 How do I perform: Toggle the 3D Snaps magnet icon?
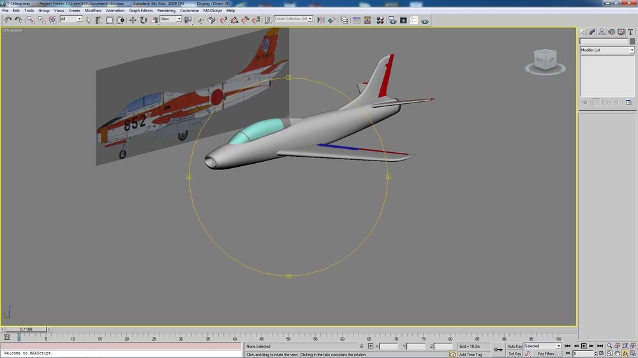click(x=223, y=20)
